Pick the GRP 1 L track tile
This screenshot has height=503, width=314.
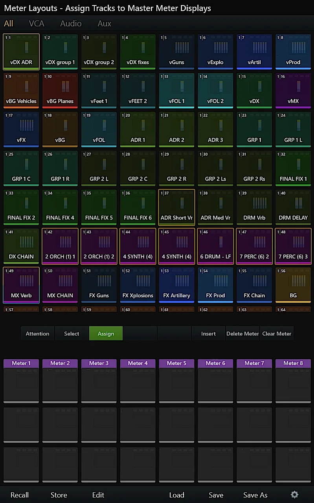(293, 130)
